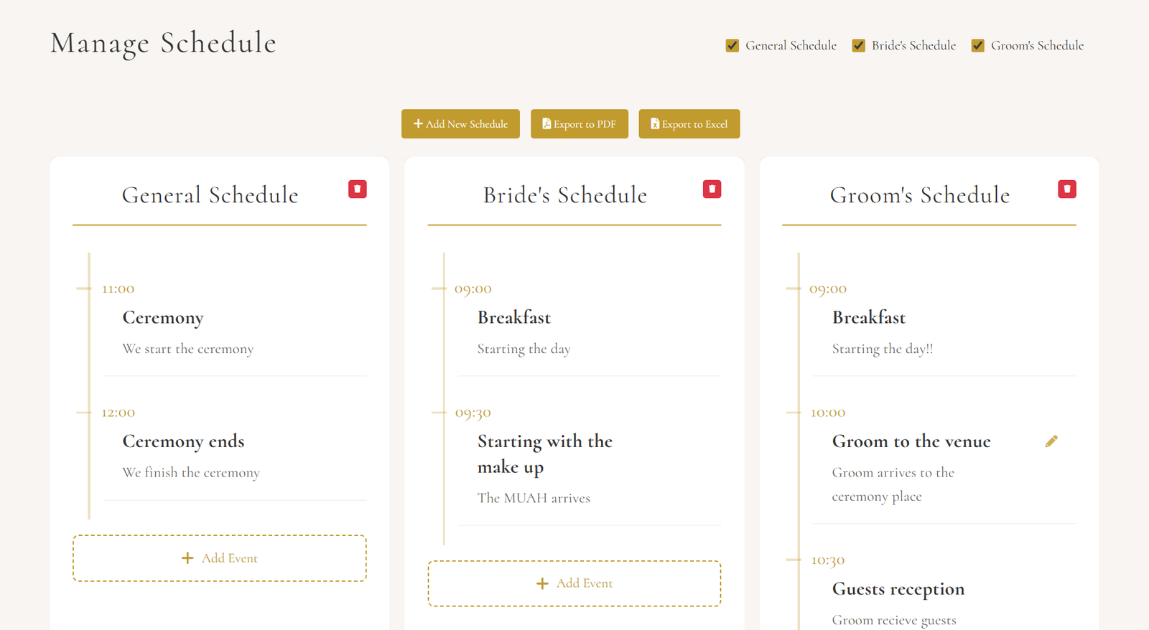Add Event to Bride's Schedule

click(x=574, y=583)
